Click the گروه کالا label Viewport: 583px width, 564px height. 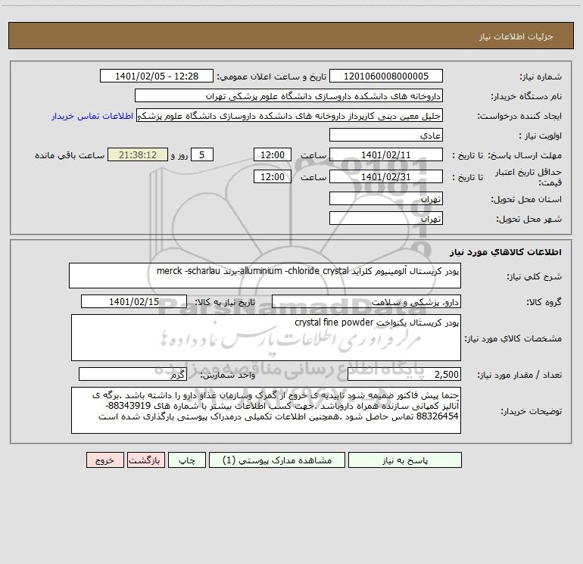coord(544,302)
